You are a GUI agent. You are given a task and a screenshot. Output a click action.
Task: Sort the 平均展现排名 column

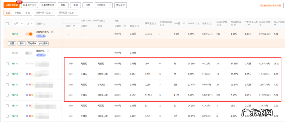tap(161, 25)
